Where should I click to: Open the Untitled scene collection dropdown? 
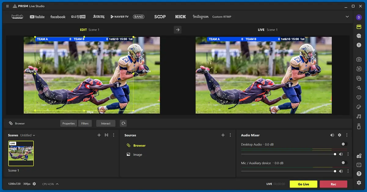click(x=28, y=135)
